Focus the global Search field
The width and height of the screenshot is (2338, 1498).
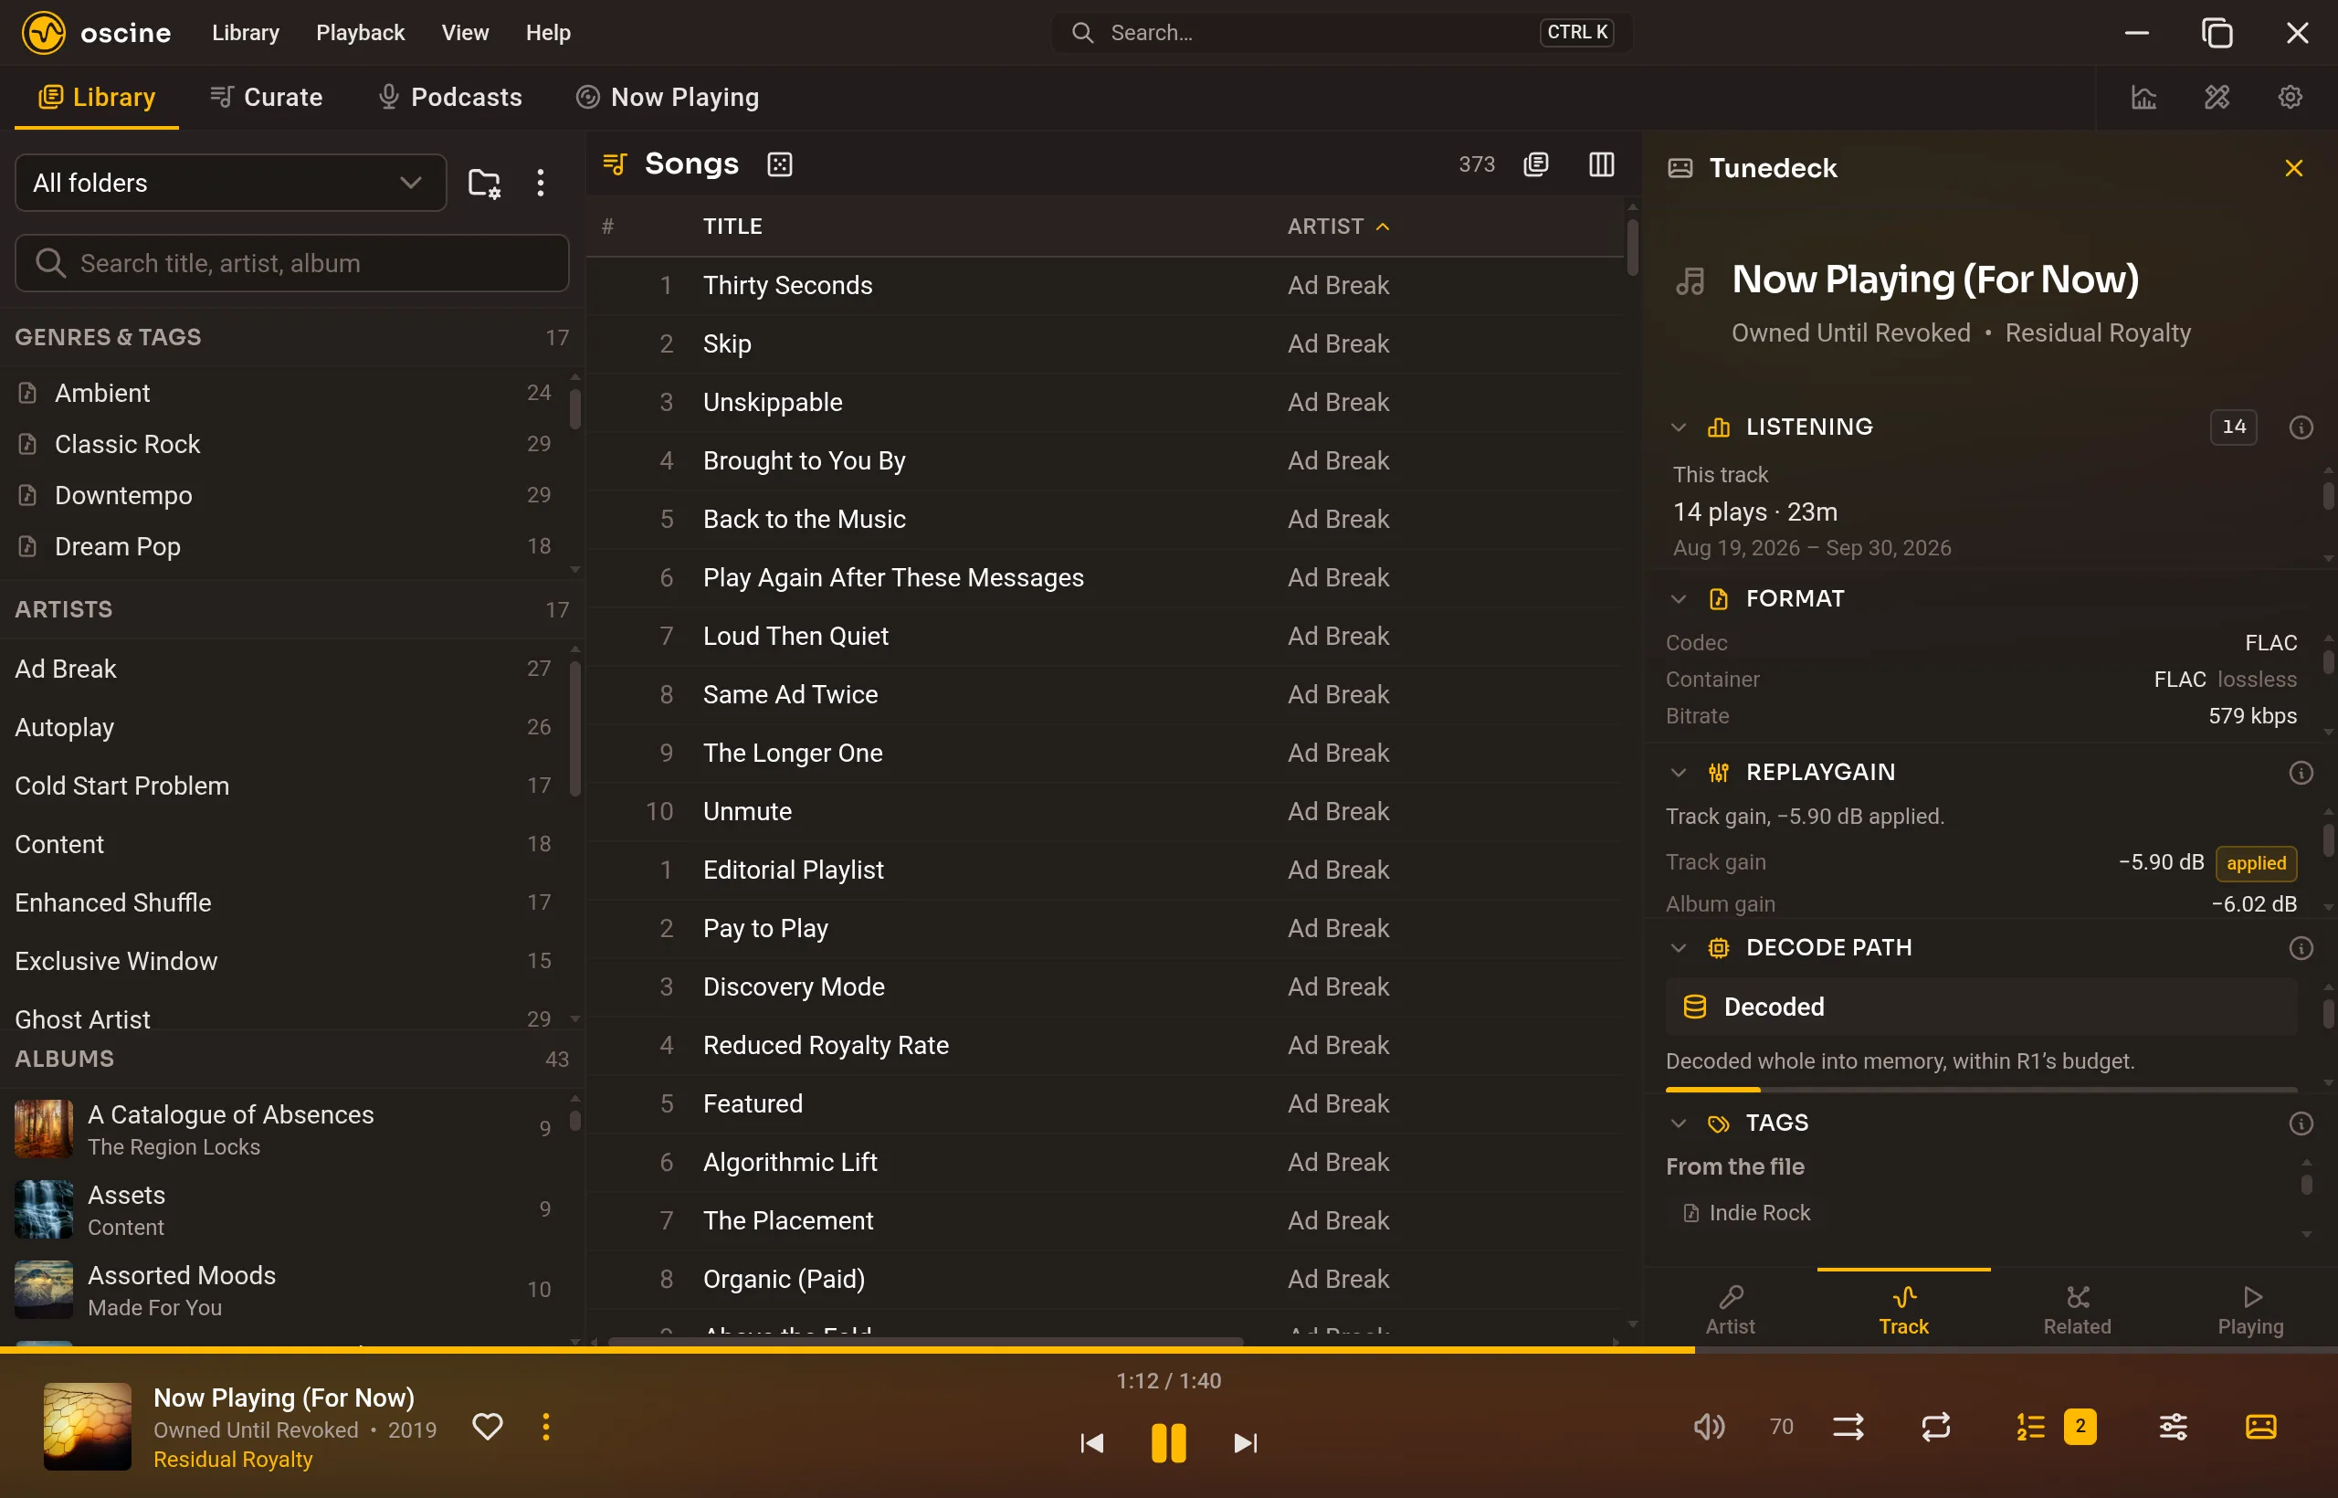[1343, 32]
